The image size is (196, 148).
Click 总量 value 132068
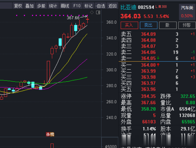click(187, 115)
